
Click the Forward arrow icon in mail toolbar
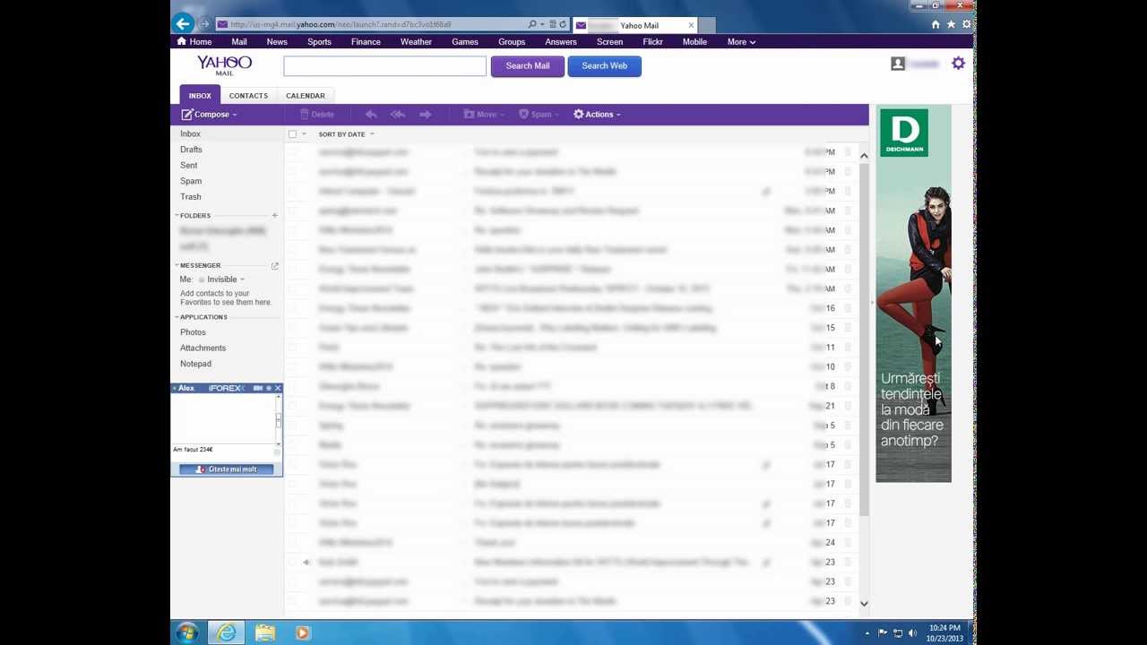click(426, 114)
